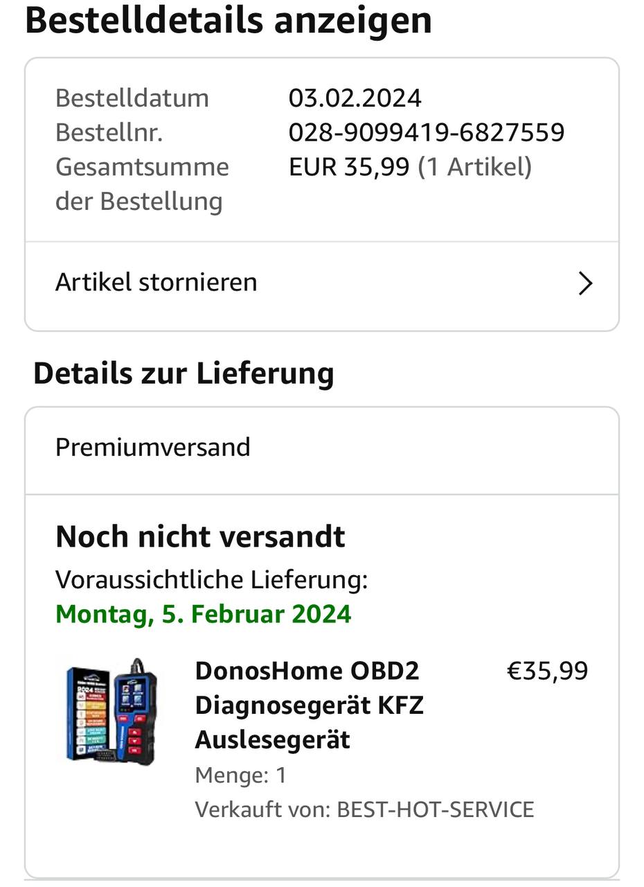This screenshot has height=887, width=644.
Task: Click the Menge: 1 quantity text
Action: tap(240, 775)
